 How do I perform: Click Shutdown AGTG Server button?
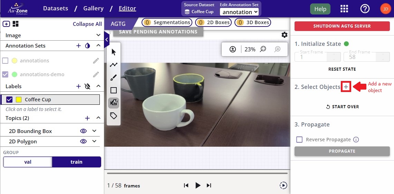coord(342,26)
